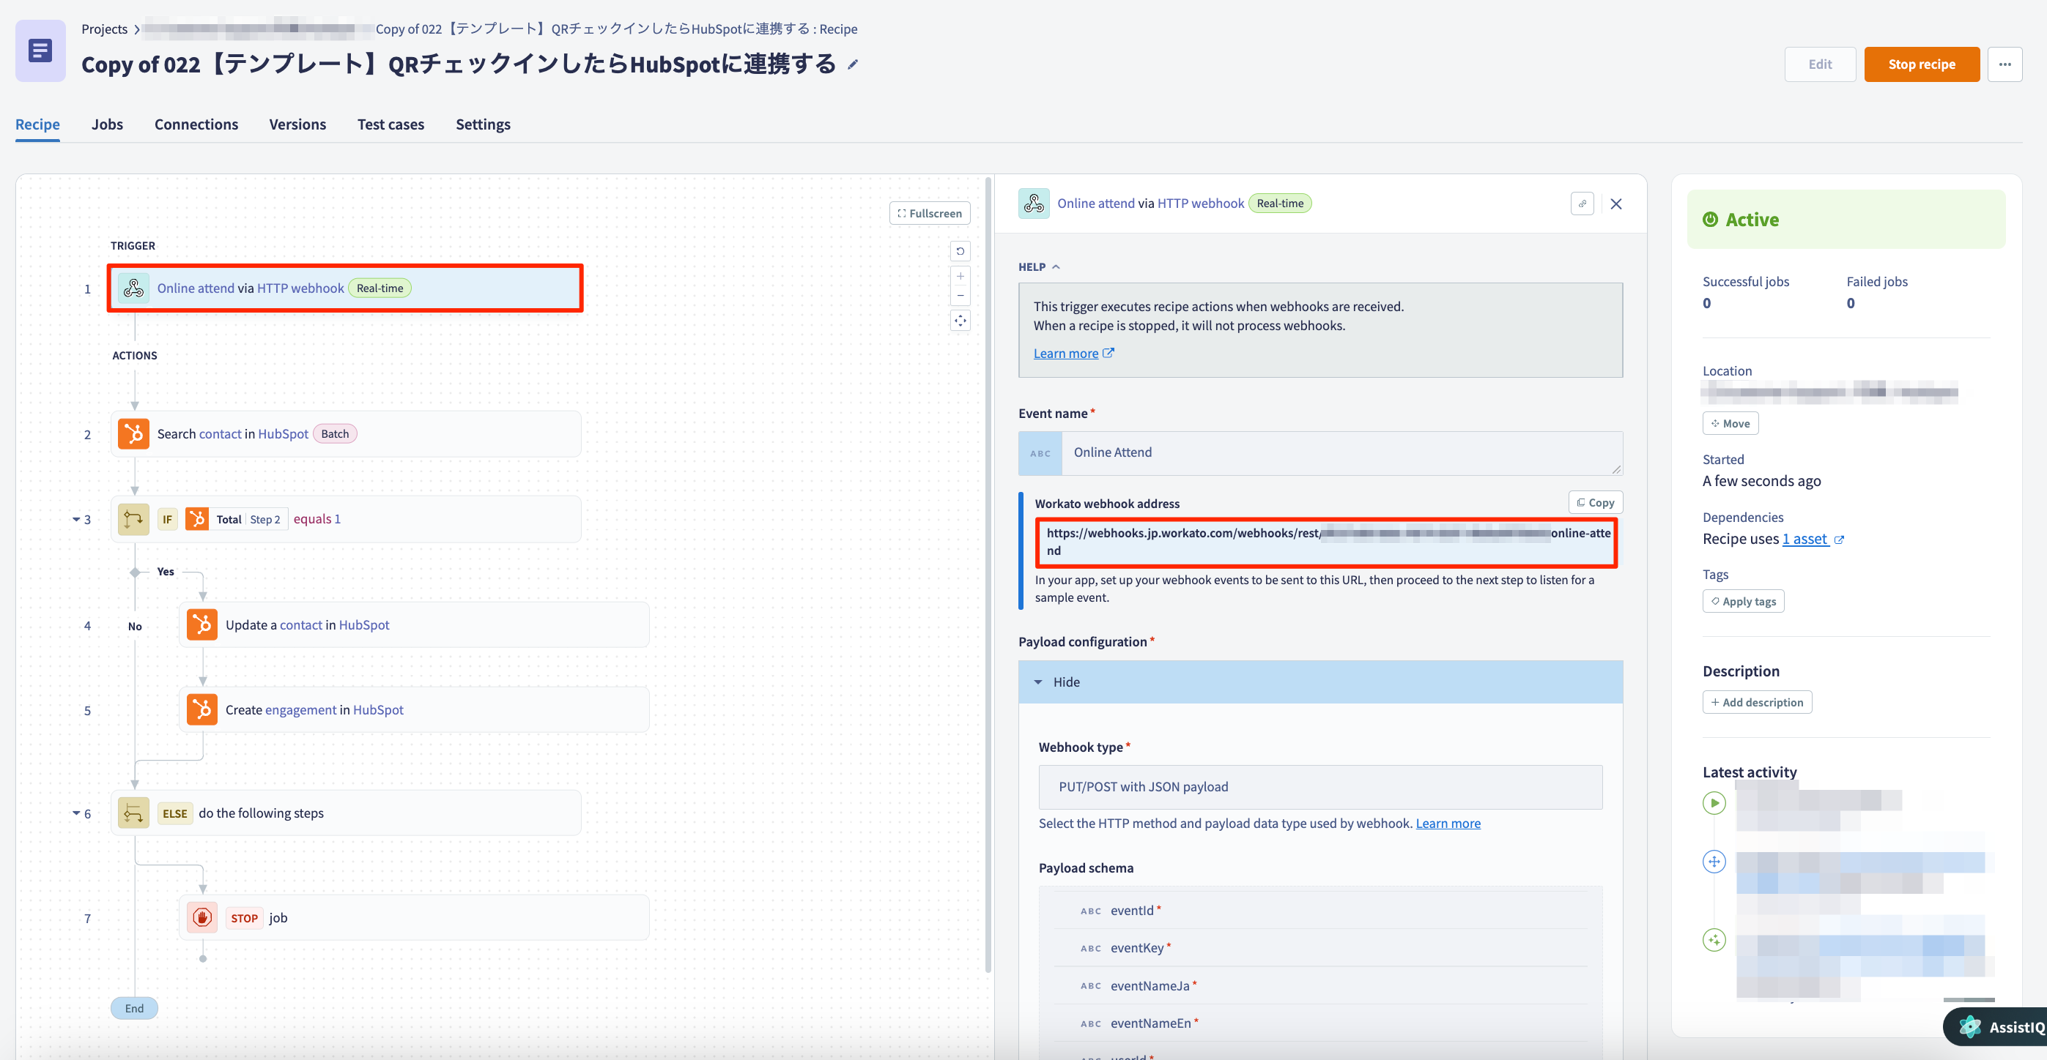This screenshot has width=2047, height=1060.
Task: Open the Test cases tab
Action: (391, 124)
